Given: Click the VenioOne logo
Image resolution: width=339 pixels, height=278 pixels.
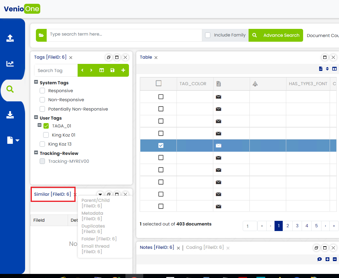Looking at the screenshot, I should click(x=22, y=9).
